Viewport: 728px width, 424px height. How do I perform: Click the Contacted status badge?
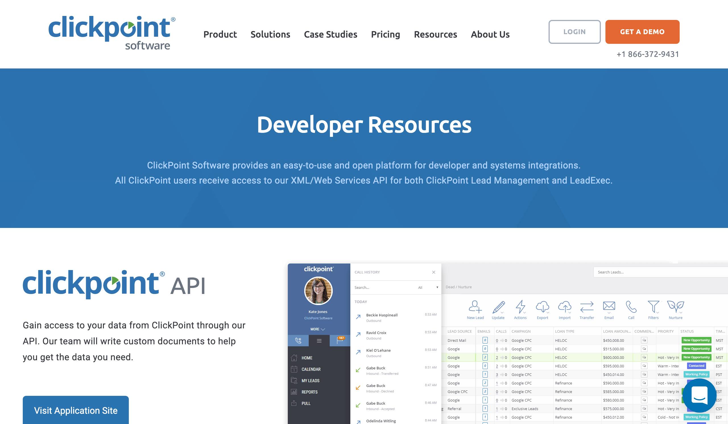(x=696, y=366)
